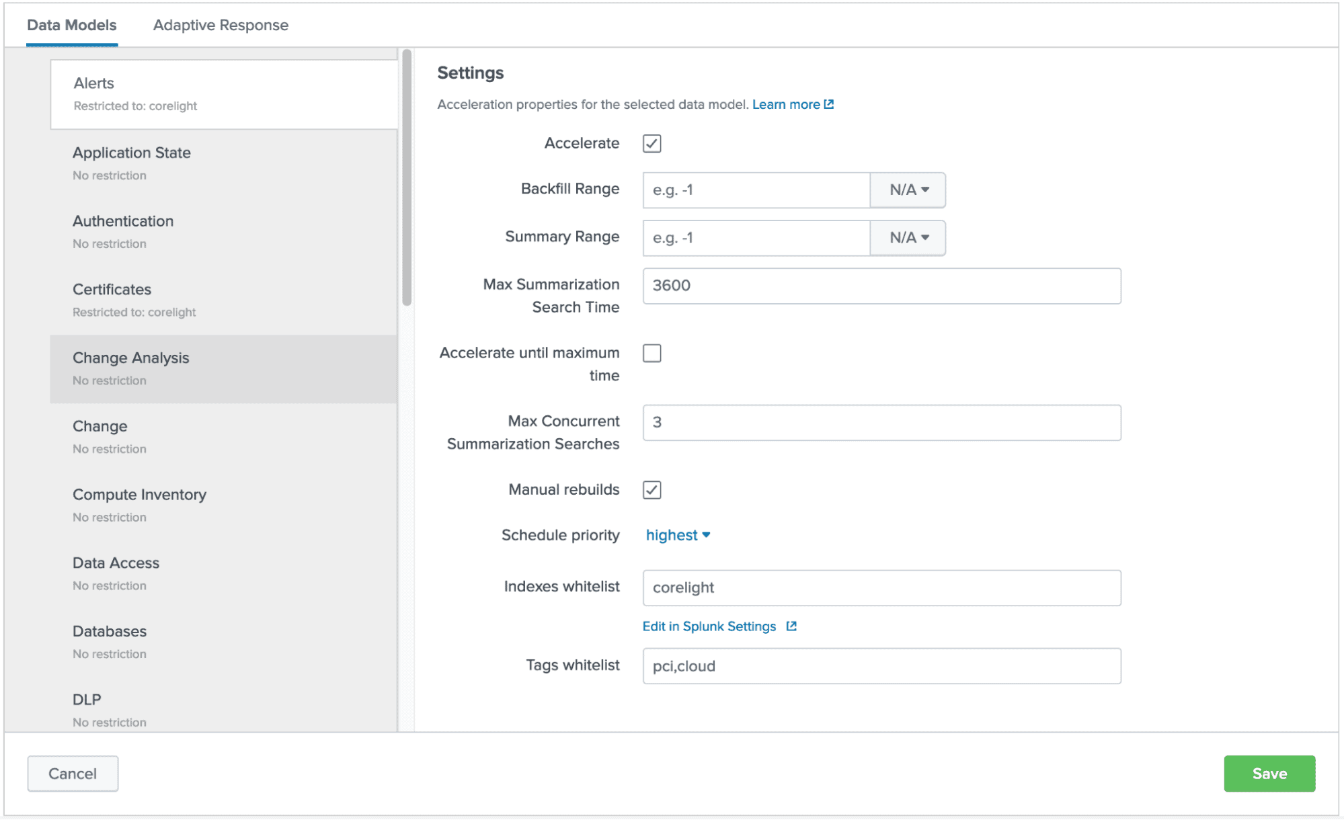Select the Change Analysis data model
The height and width of the screenshot is (820, 1344).
pos(131,358)
